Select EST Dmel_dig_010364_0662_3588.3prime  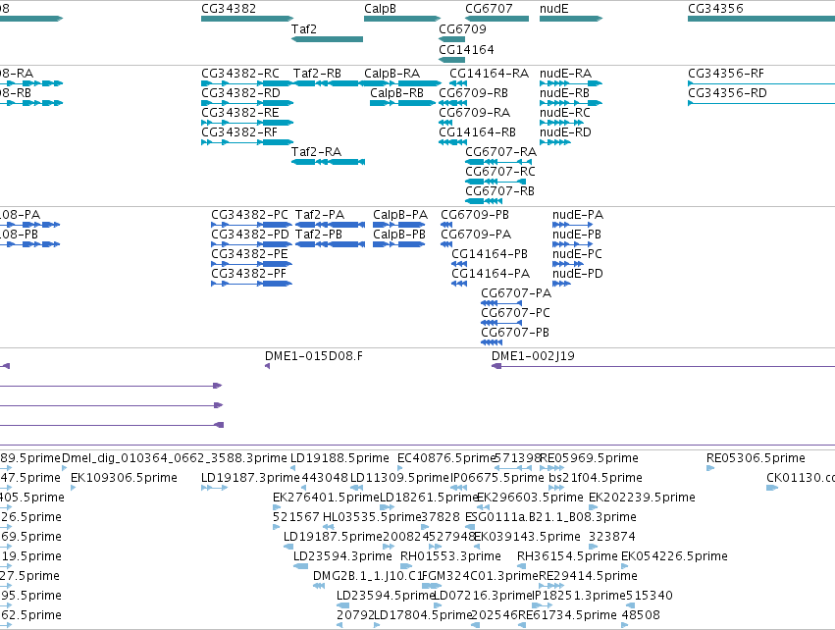174,458
